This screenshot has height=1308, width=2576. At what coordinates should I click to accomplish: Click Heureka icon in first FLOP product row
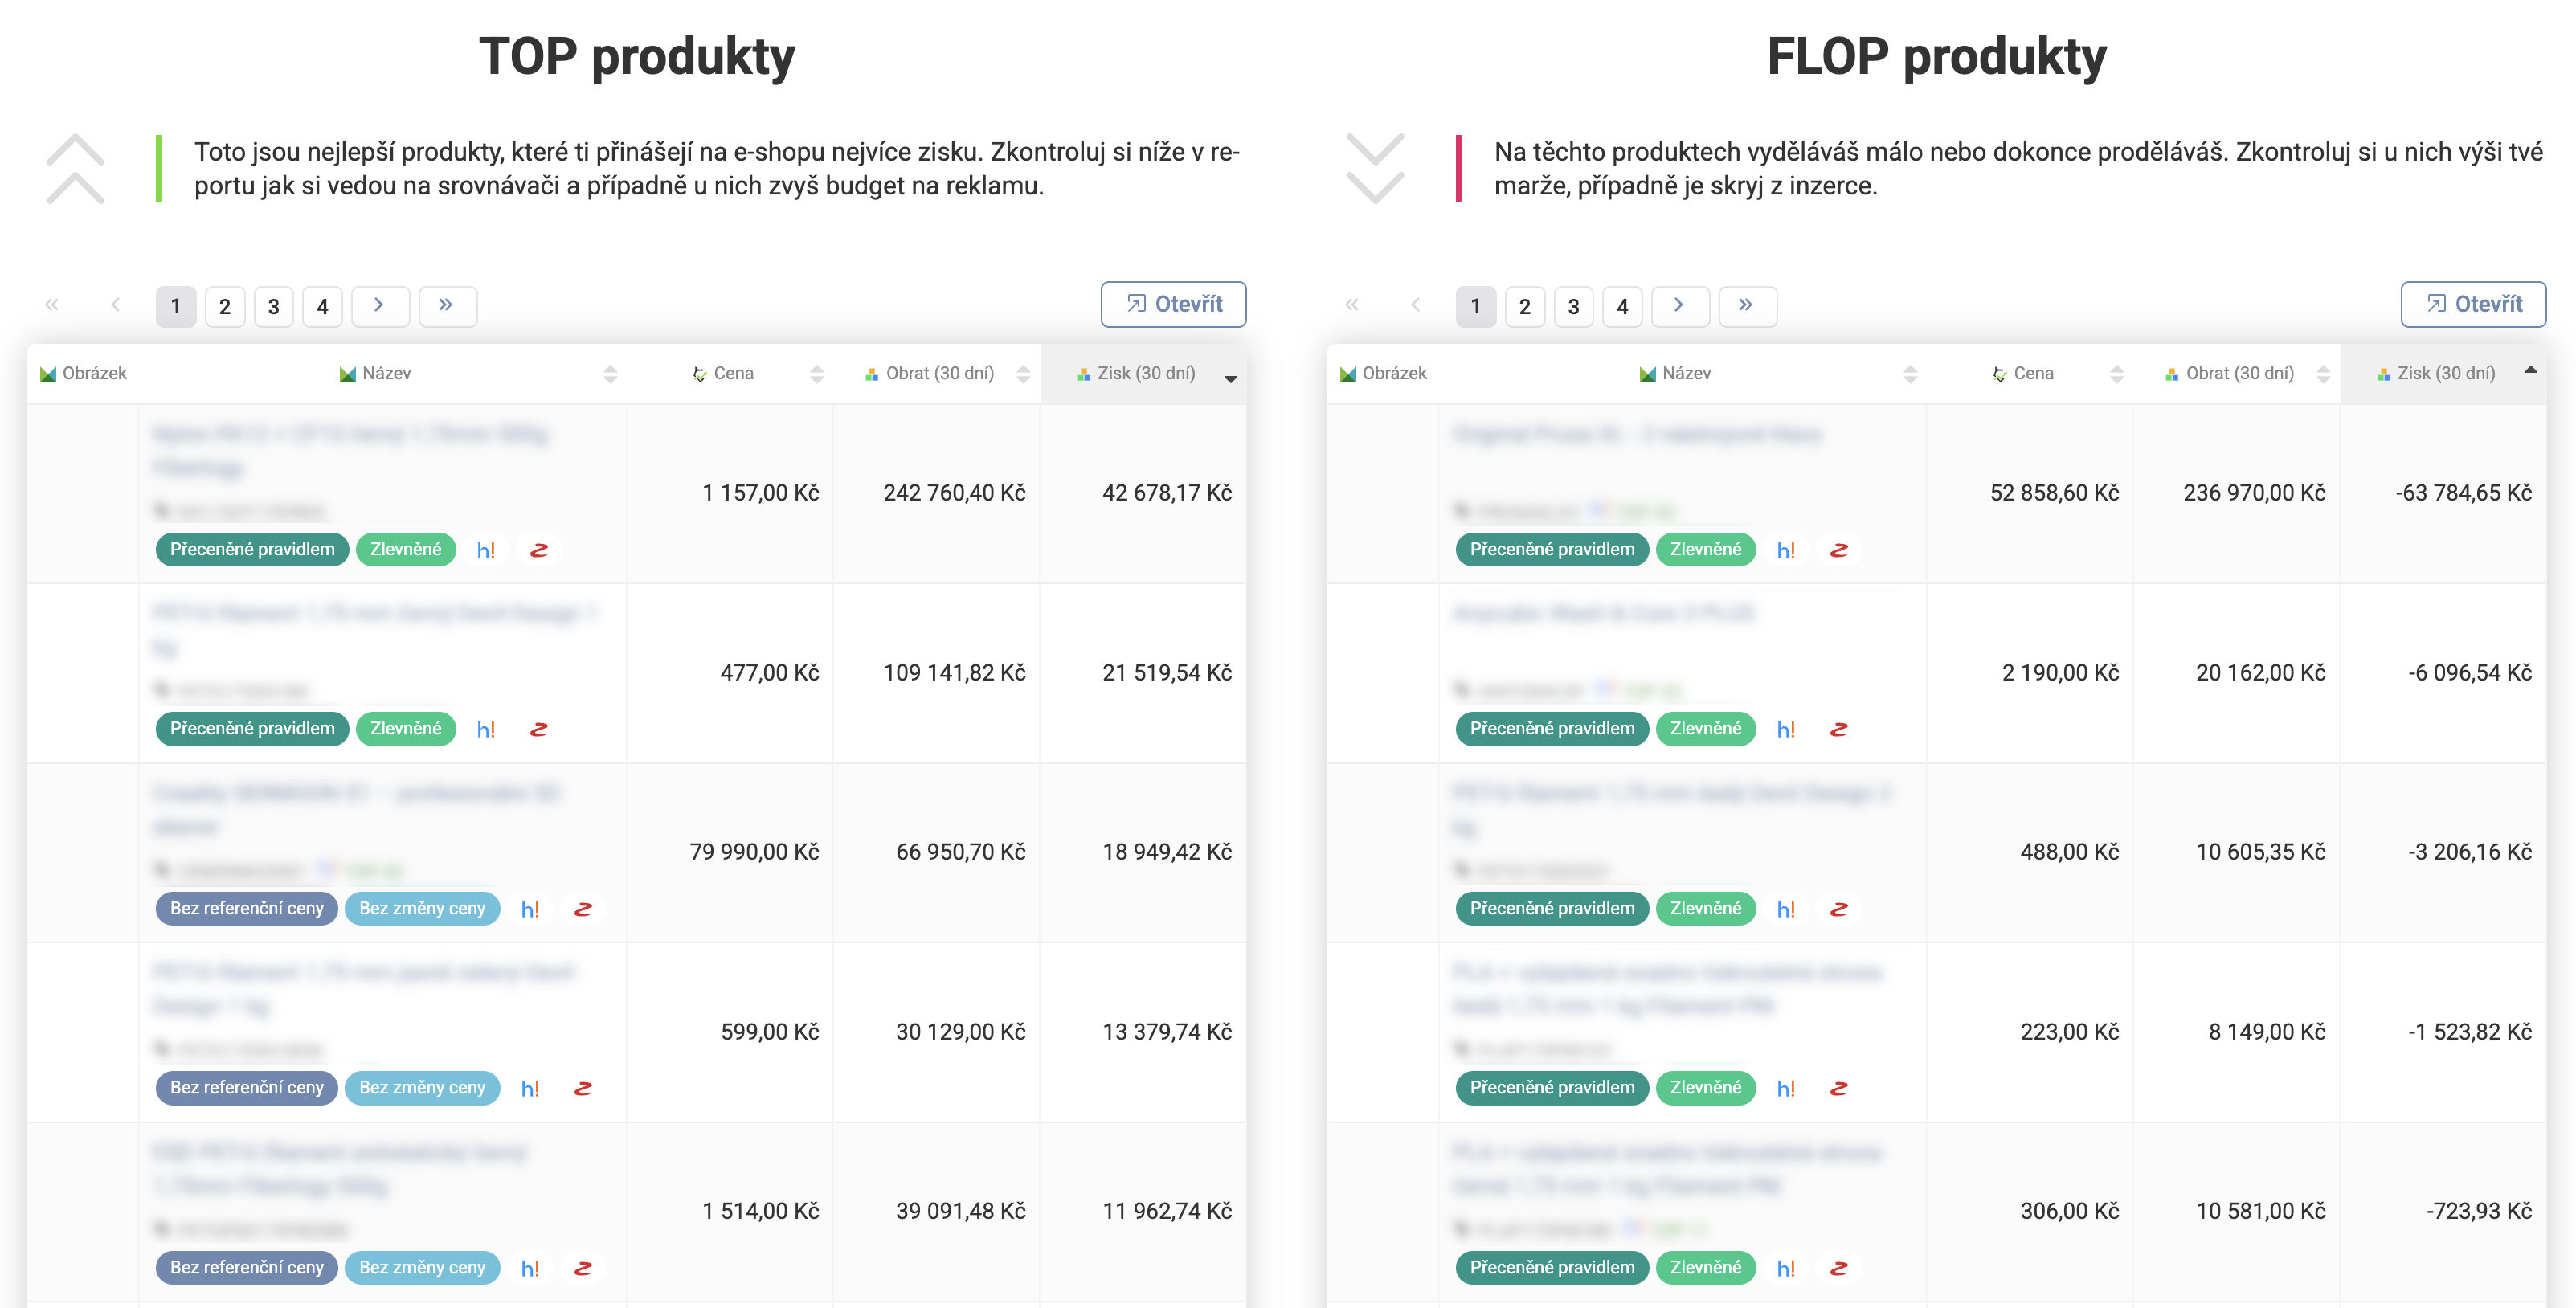tap(1786, 550)
